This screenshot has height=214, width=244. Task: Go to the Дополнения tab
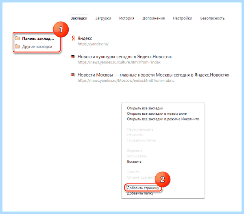153,18
